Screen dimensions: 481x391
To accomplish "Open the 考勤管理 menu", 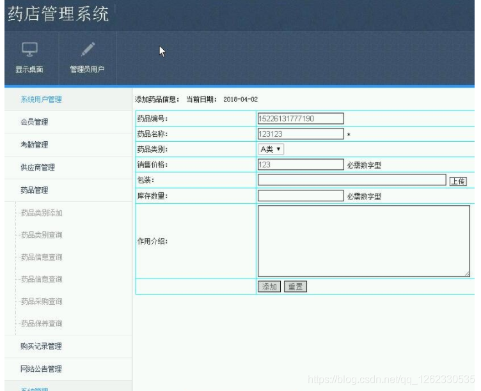I will tap(34, 144).
